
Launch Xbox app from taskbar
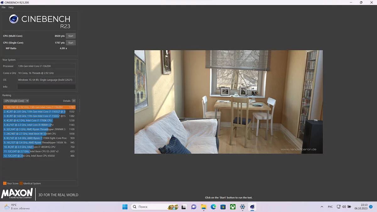[233, 207]
